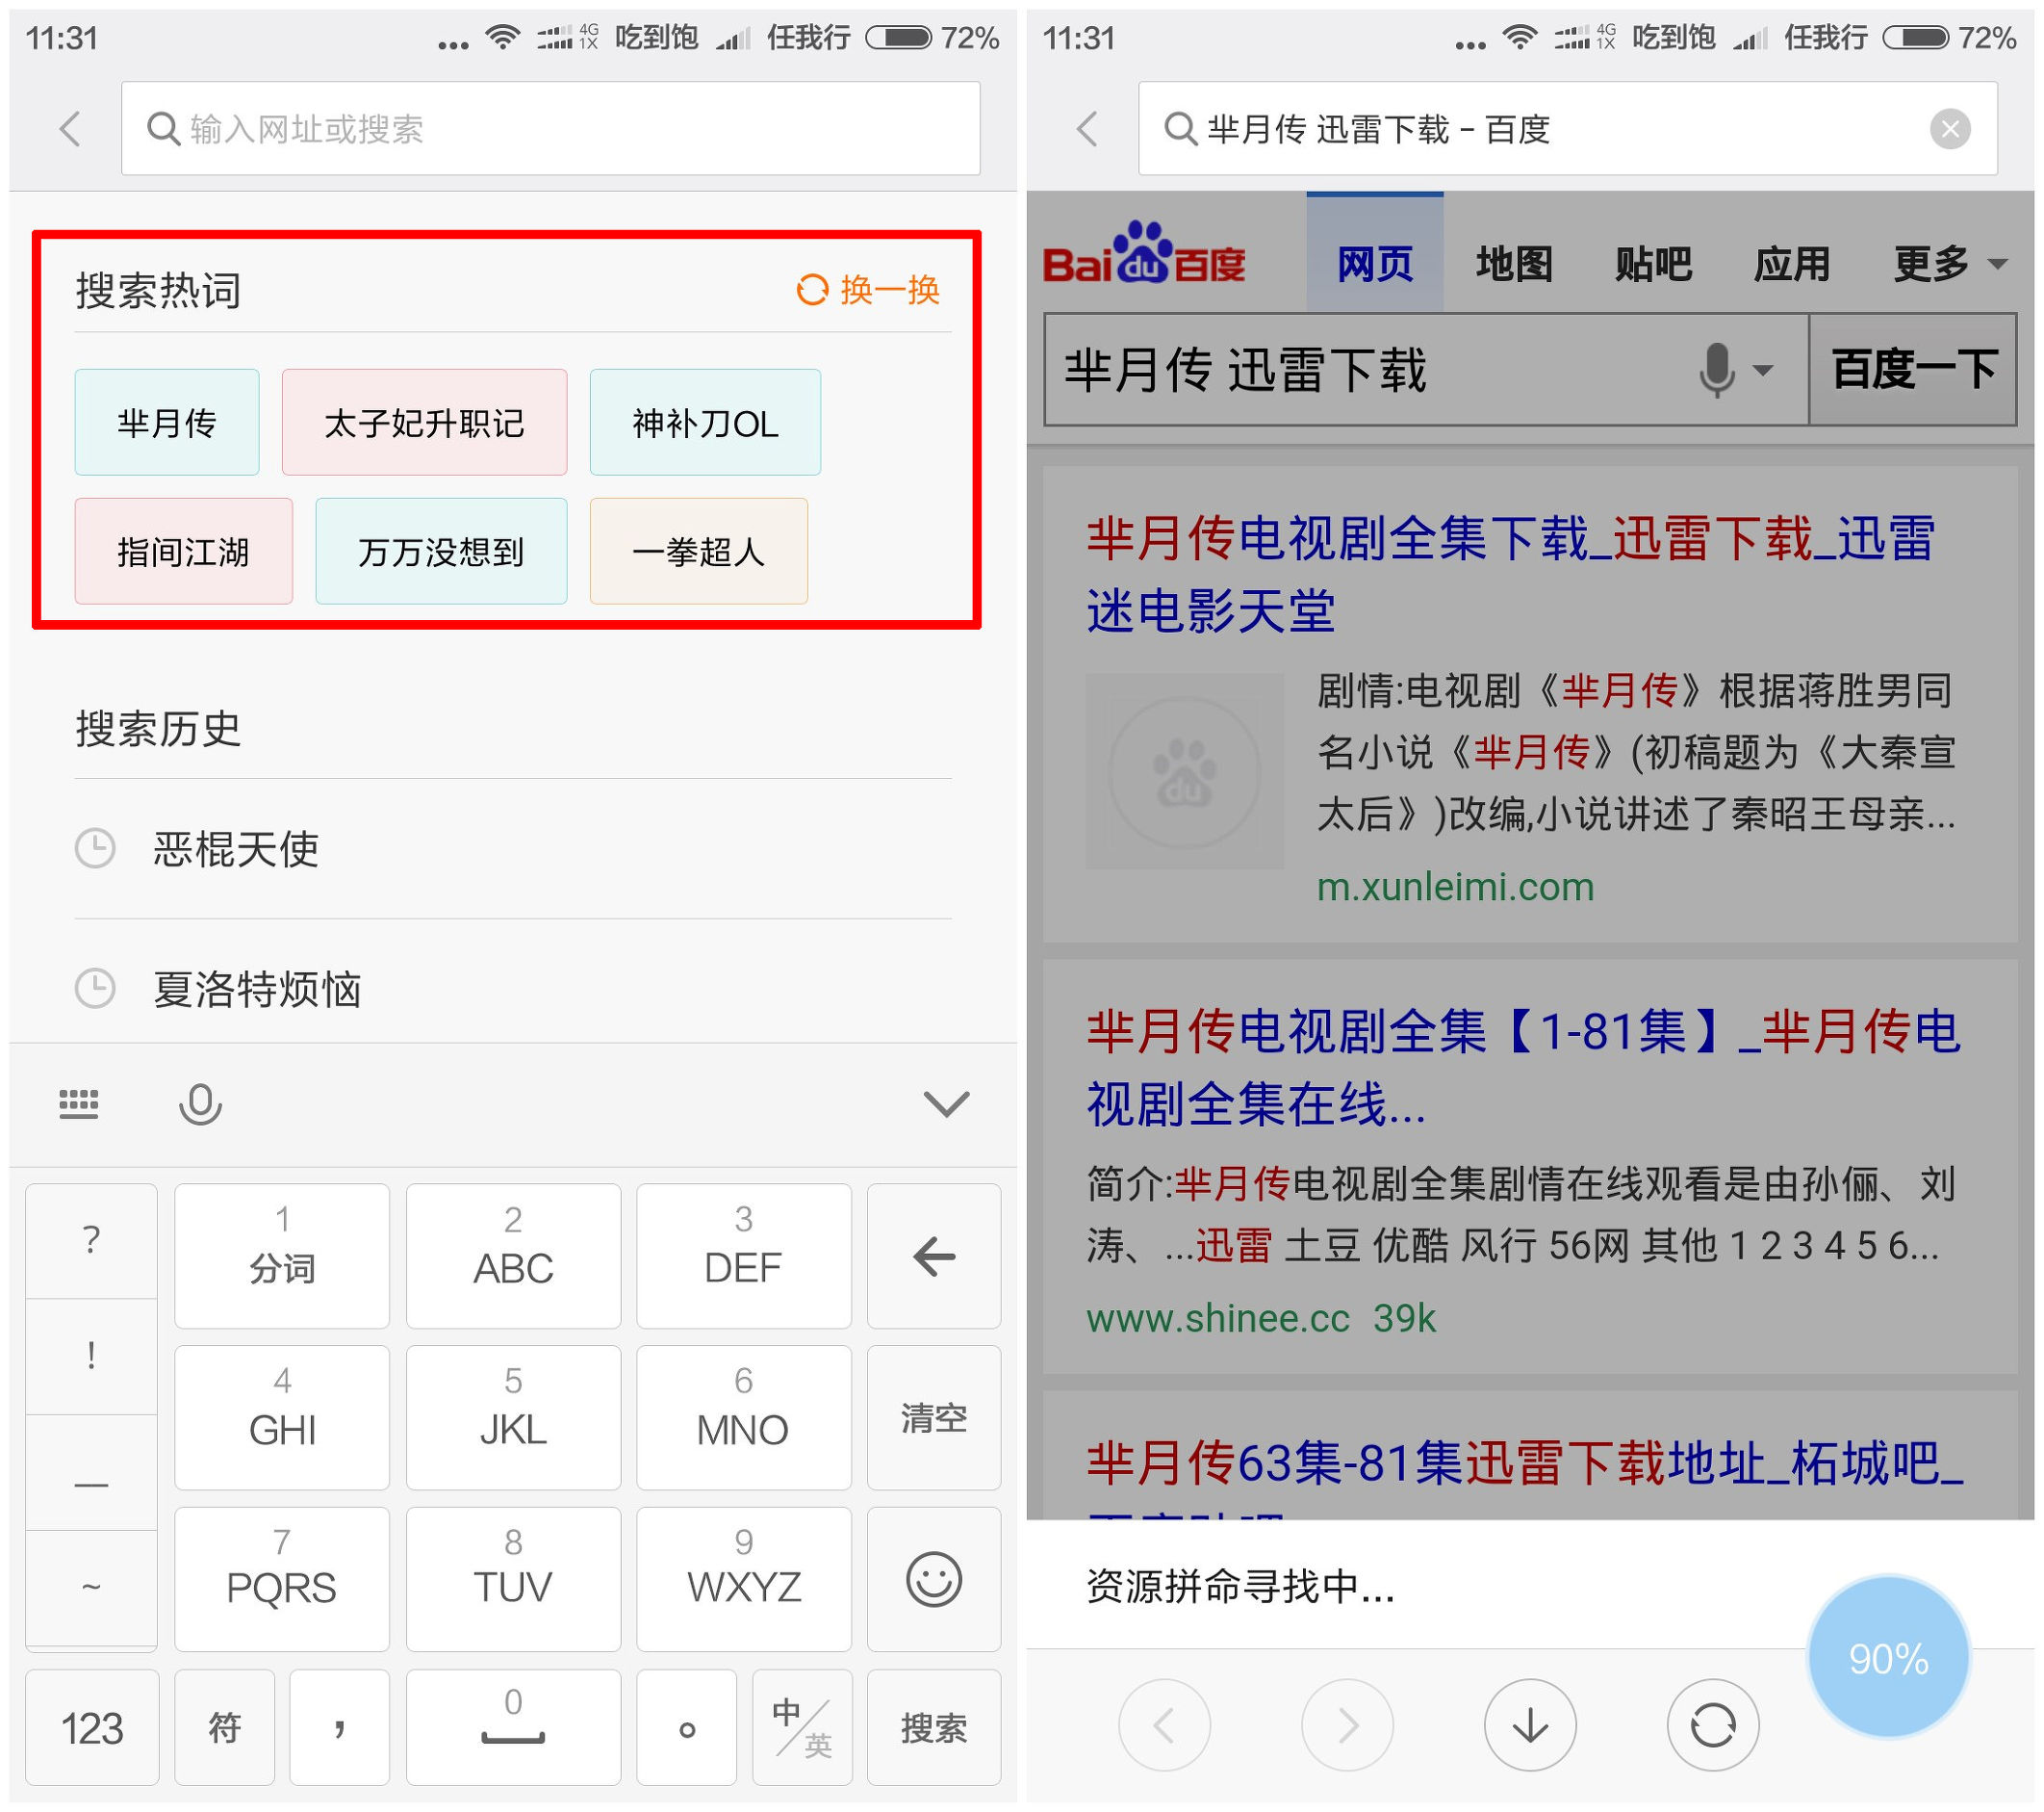Tap the exclamation mark key
The image size is (2044, 1812).
tap(91, 1357)
